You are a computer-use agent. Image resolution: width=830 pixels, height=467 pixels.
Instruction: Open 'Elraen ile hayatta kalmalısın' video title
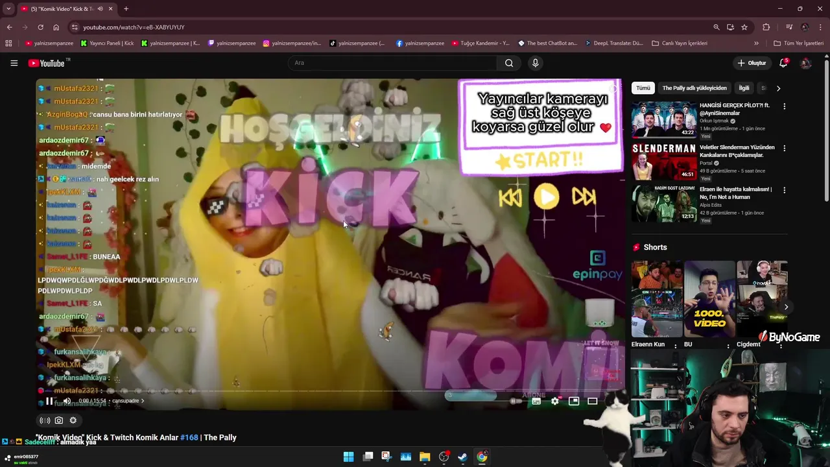[735, 193]
